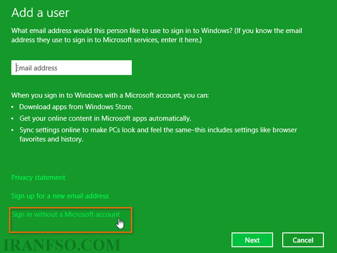Click the Cancel button
Image resolution: width=337 pixels, height=253 pixels.
coord(303,240)
